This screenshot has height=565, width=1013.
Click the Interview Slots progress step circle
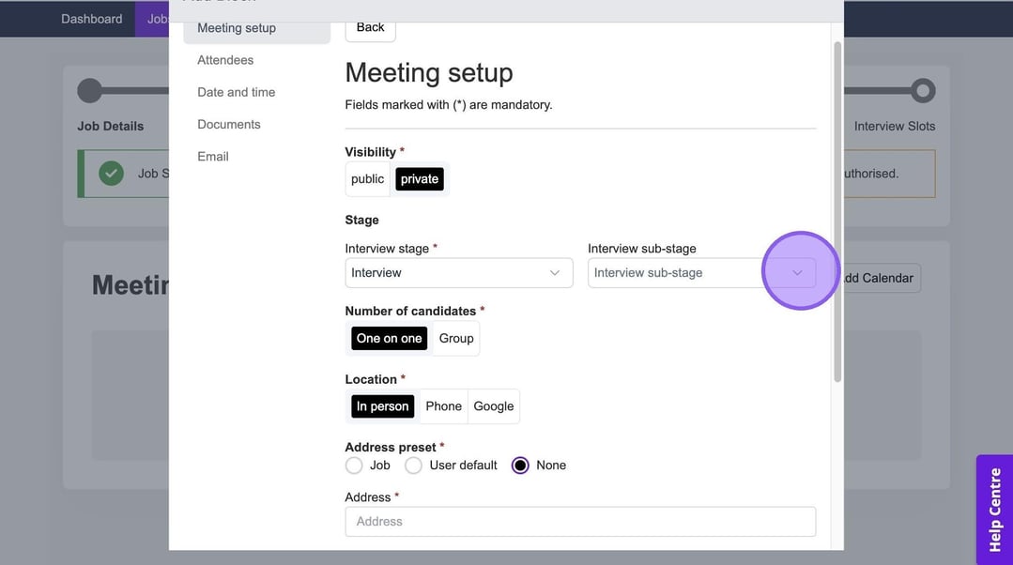pyautogui.click(x=923, y=91)
